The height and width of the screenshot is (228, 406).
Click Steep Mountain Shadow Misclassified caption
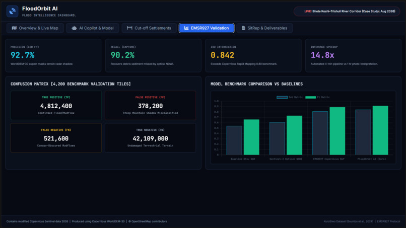coord(150,113)
